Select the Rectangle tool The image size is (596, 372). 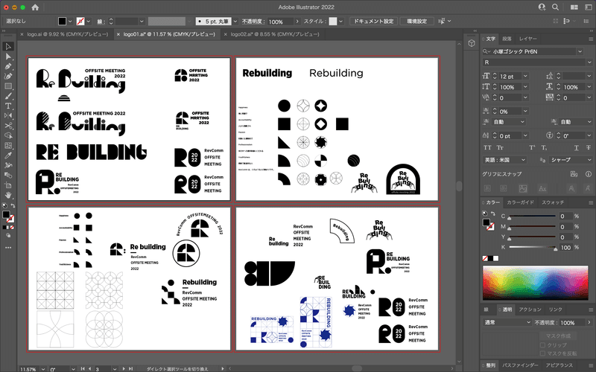(8, 86)
